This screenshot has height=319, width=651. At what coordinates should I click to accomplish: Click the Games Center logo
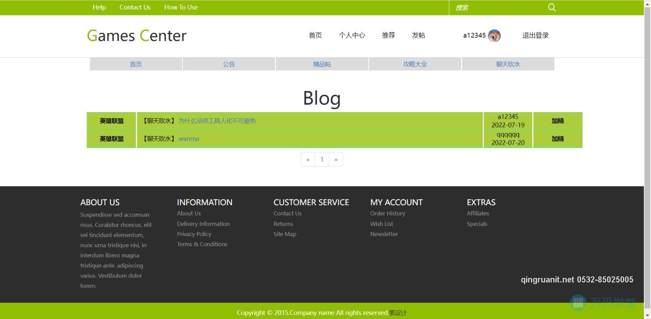137,36
